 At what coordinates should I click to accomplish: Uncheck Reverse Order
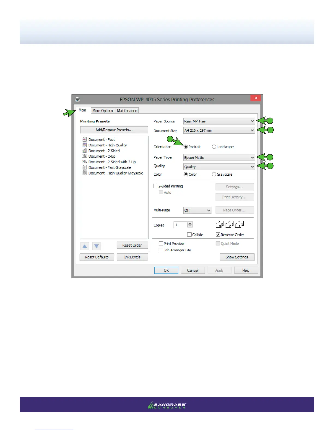pyautogui.click(x=218, y=235)
